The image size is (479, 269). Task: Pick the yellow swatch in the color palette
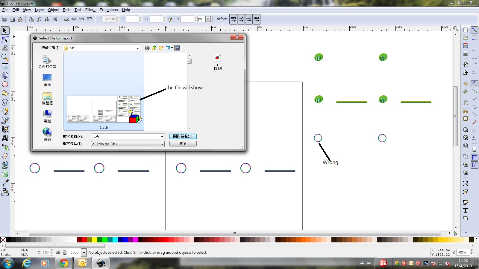pyautogui.click(x=95, y=240)
